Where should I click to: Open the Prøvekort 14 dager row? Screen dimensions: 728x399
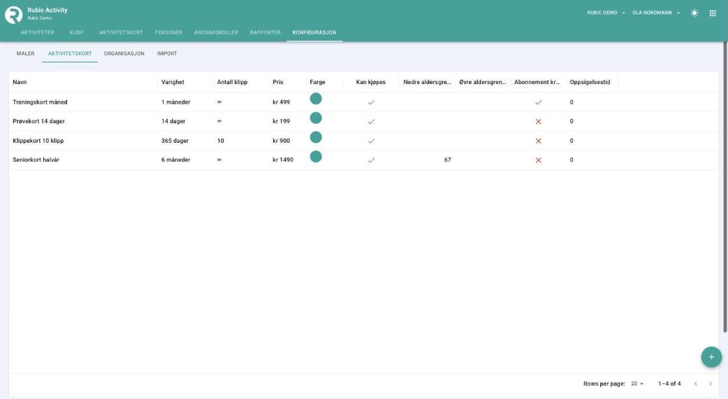click(364, 121)
